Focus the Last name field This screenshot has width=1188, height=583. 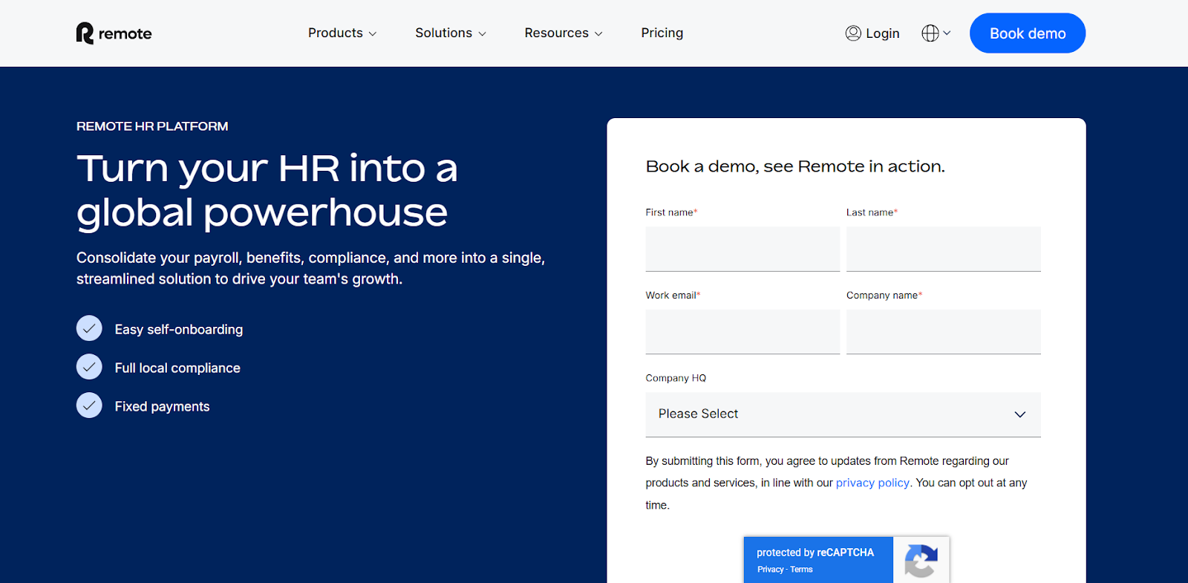click(x=944, y=249)
